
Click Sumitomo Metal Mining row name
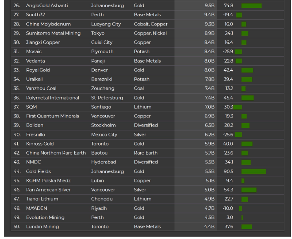point(53,33)
